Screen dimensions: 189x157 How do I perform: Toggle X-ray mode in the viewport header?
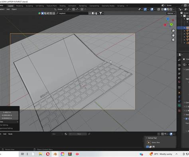pos(159,9)
